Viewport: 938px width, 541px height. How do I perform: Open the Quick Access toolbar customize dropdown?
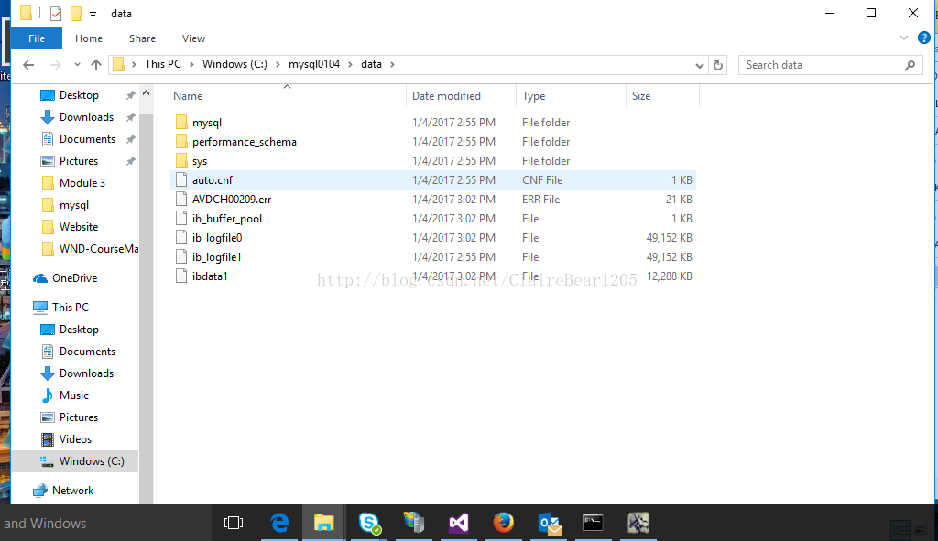coord(92,13)
